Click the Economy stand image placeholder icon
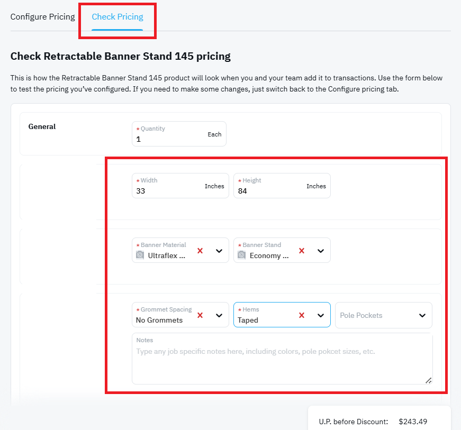The height and width of the screenshot is (430, 461). click(x=242, y=255)
